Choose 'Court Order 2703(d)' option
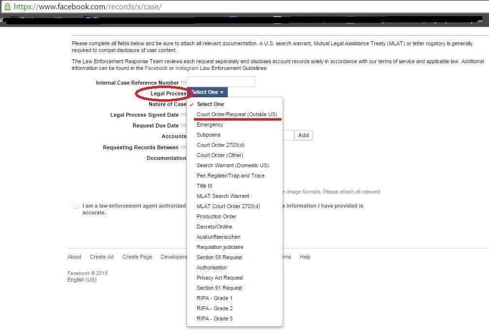This screenshot has height=336, width=489. coord(235,145)
